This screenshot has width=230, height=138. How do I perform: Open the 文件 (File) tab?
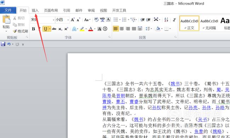point(8,10)
